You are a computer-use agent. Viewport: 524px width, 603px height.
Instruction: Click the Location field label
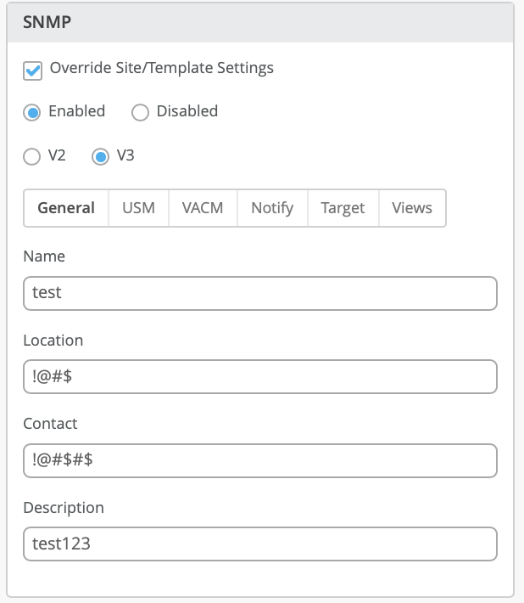tap(53, 341)
